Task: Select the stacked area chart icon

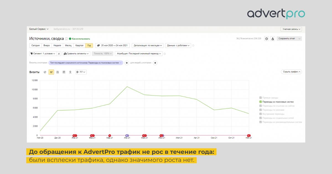Action: click(x=58, y=72)
